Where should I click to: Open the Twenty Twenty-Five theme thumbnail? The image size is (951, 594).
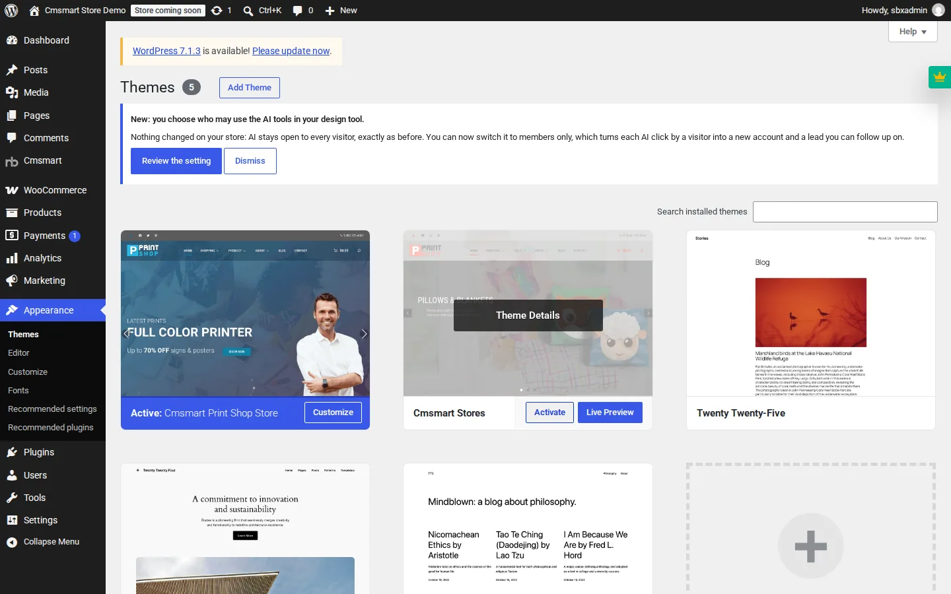tap(811, 313)
